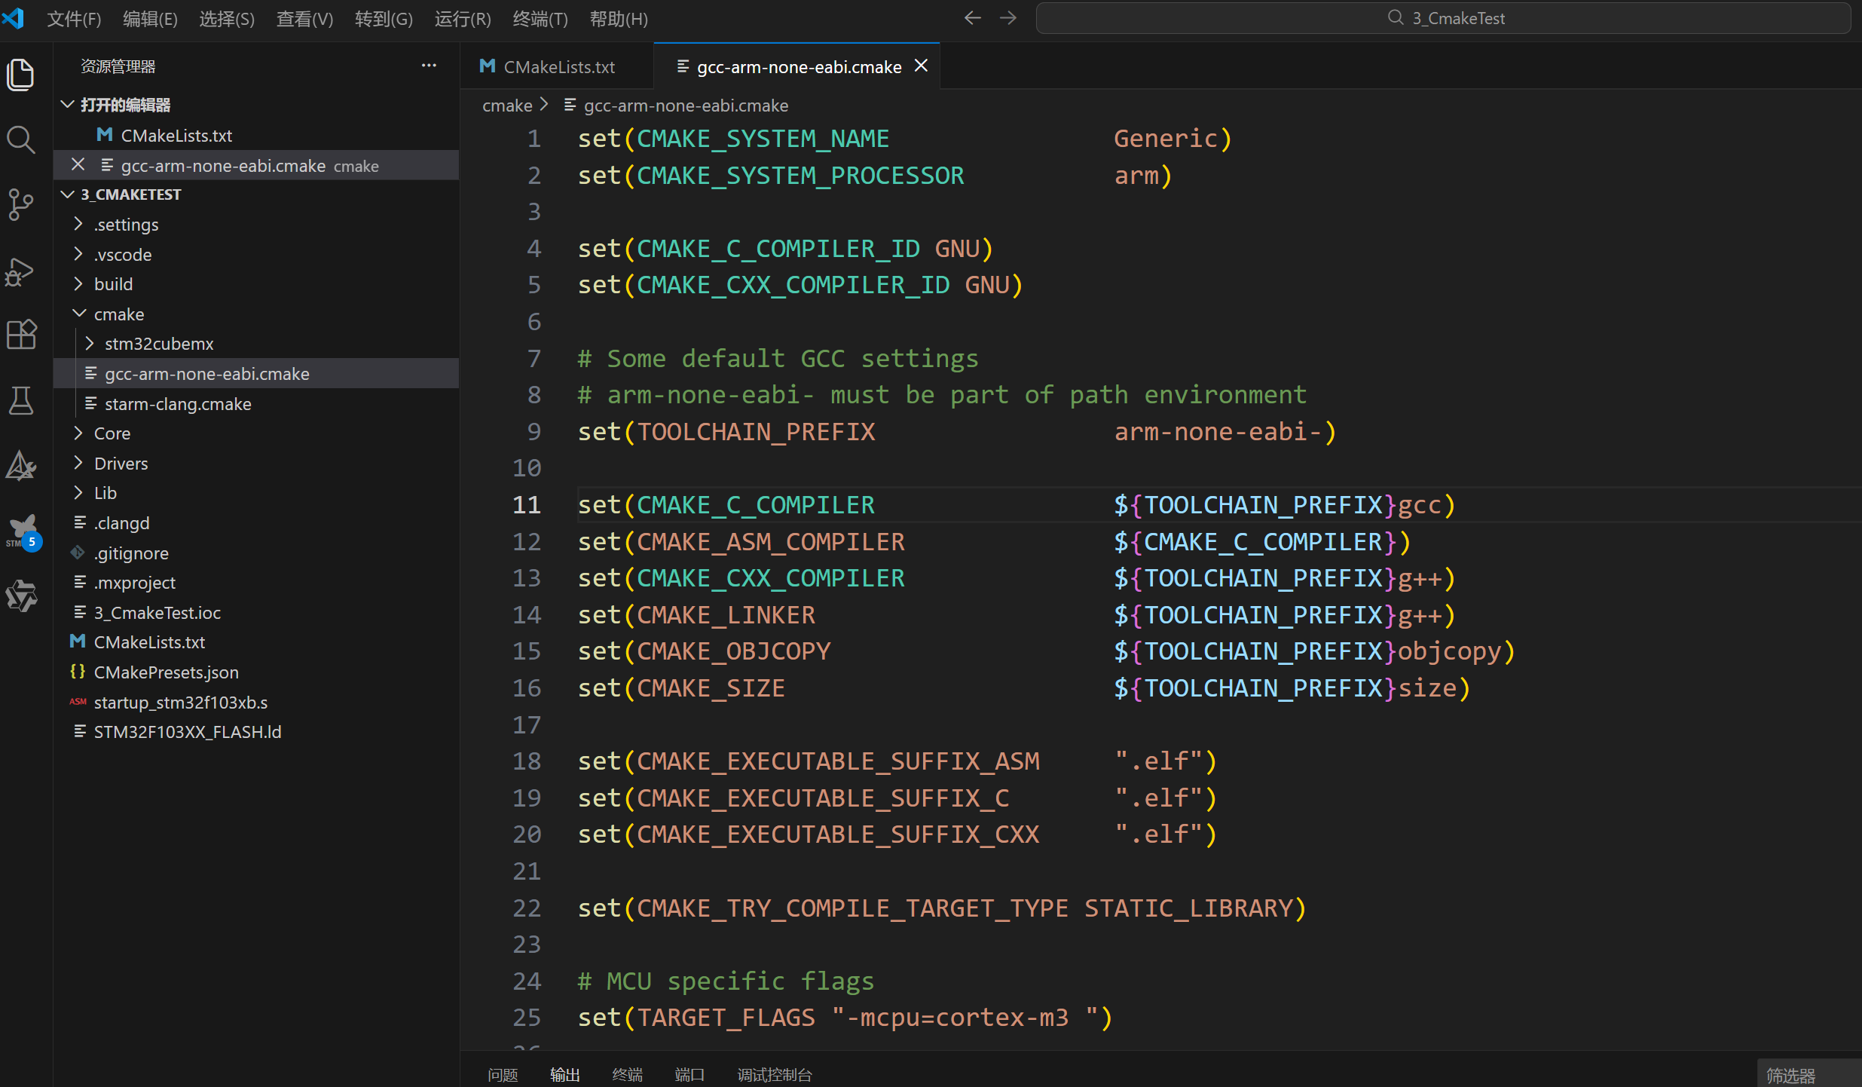The image size is (1862, 1087).
Task: Open CMakeLists.txt in open editors list
Action: point(256,135)
